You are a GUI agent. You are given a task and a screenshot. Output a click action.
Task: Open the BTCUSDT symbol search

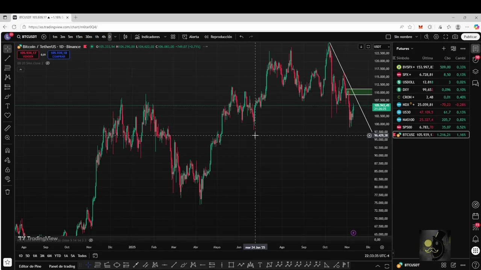[x=27, y=37]
